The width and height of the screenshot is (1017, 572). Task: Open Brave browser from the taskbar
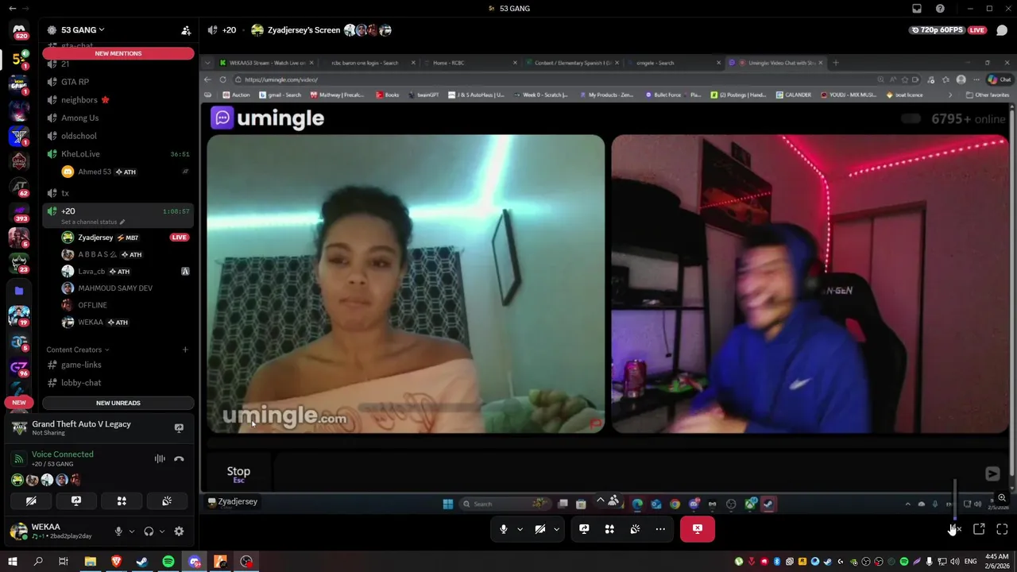117,562
